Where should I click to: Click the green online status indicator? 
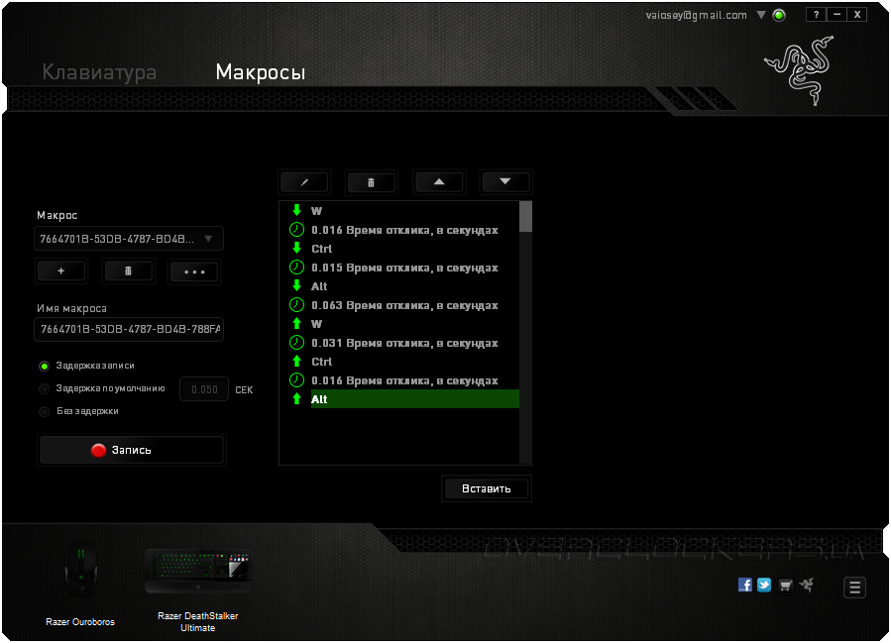(x=779, y=15)
